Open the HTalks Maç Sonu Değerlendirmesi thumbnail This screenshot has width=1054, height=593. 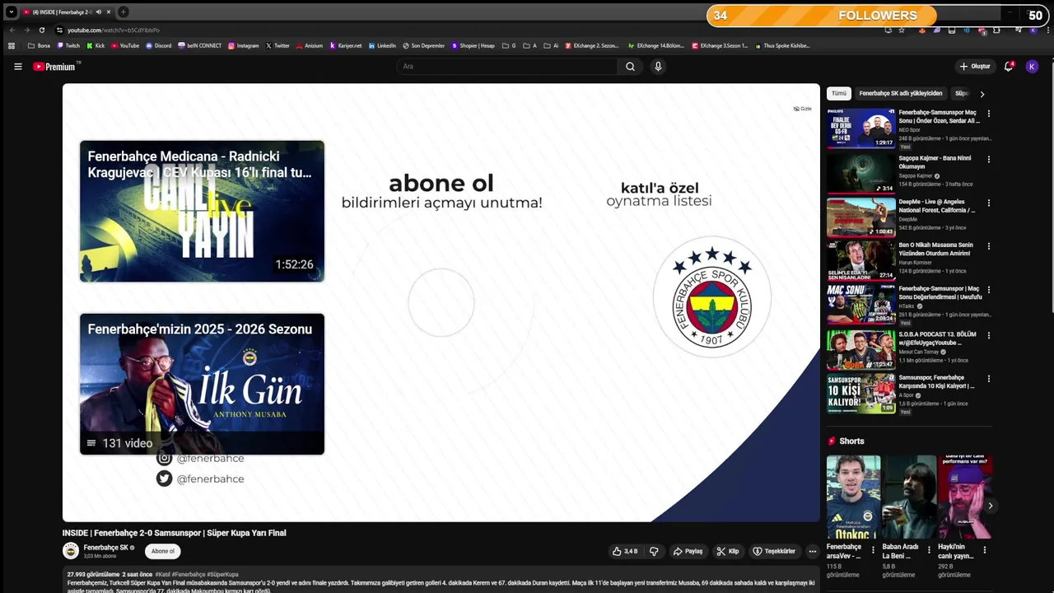click(x=860, y=305)
